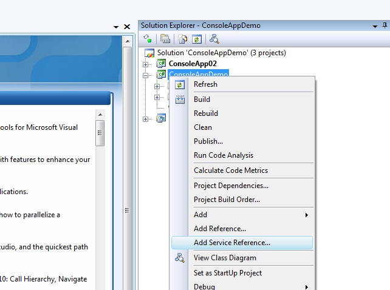
Task: Click the ConsoleApp02 C# project icon
Action: (x=162, y=64)
